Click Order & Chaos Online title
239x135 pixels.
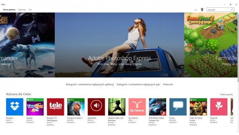pyautogui.click(x=196, y=119)
